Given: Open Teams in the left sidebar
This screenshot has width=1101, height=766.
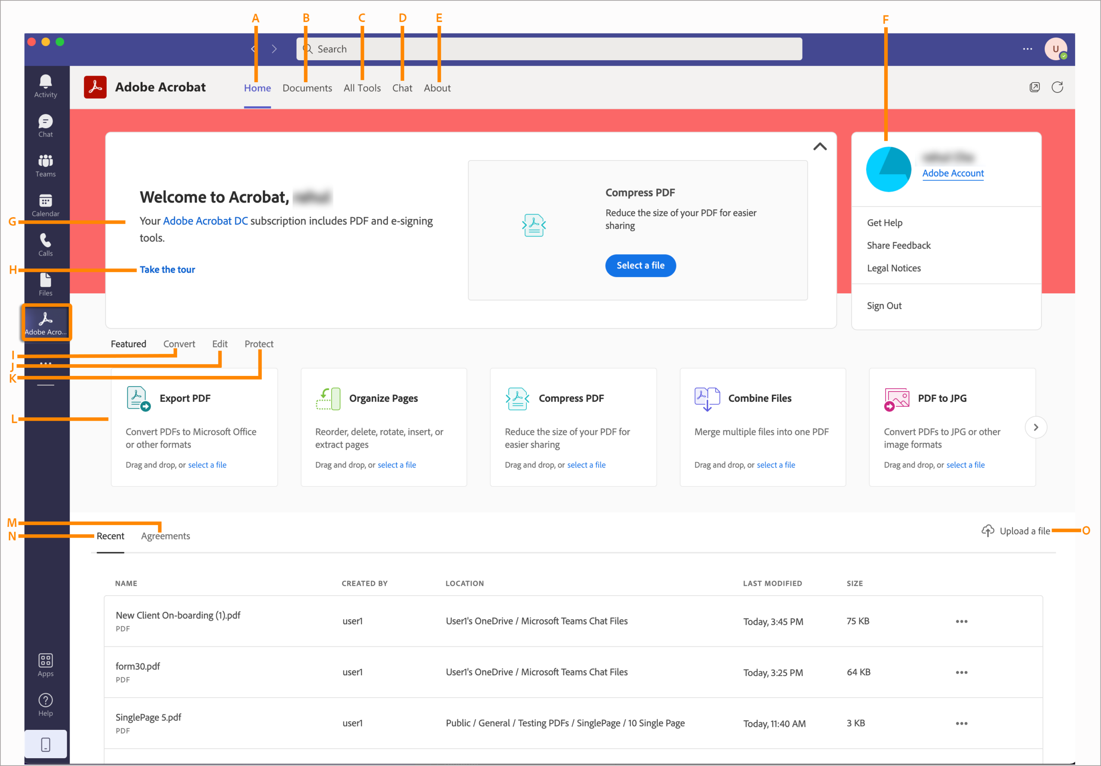Looking at the screenshot, I should pos(46,166).
